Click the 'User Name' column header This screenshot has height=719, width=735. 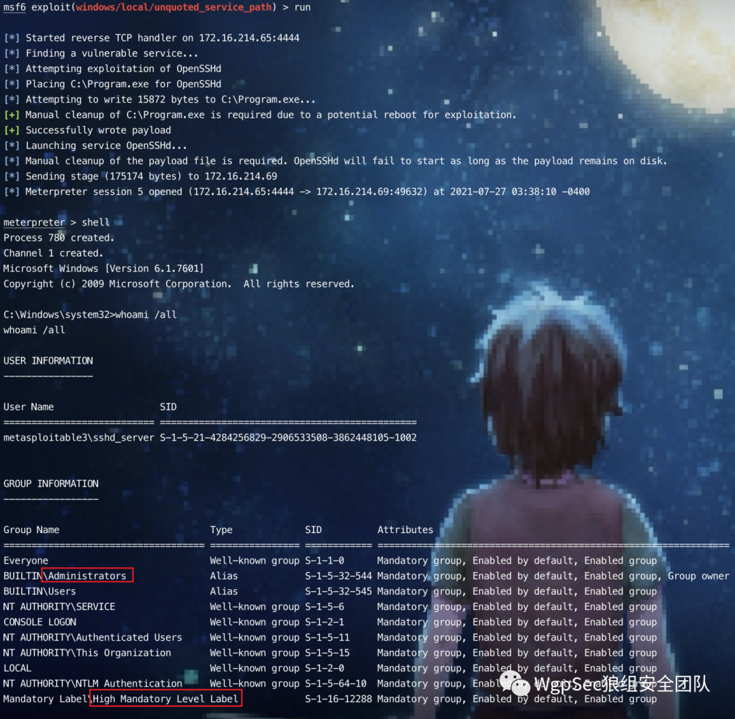point(29,407)
